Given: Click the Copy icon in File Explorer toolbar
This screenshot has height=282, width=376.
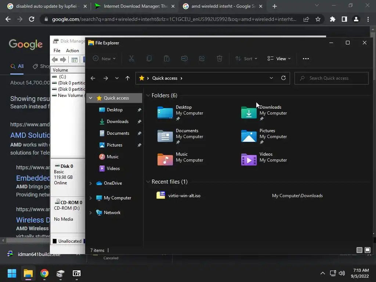Looking at the screenshot, I should [149, 58].
